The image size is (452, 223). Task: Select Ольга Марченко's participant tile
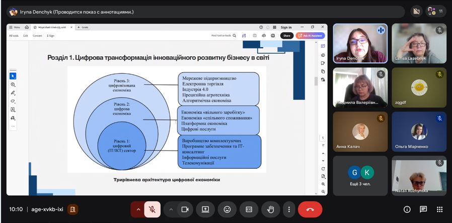click(x=419, y=132)
